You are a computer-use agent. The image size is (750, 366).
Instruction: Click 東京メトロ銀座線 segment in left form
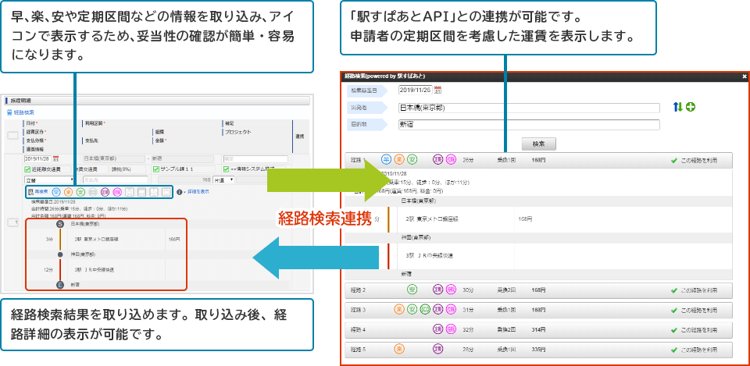tap(102, 239)
